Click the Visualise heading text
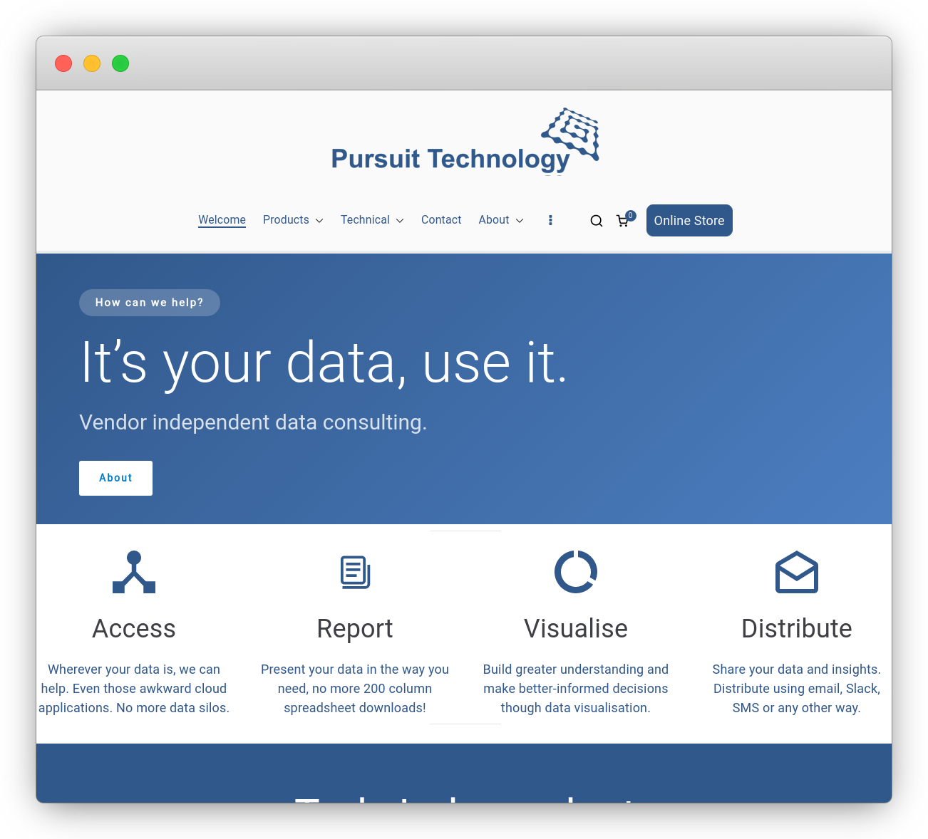Screen dimensions: 928x839 click(576, 629)
